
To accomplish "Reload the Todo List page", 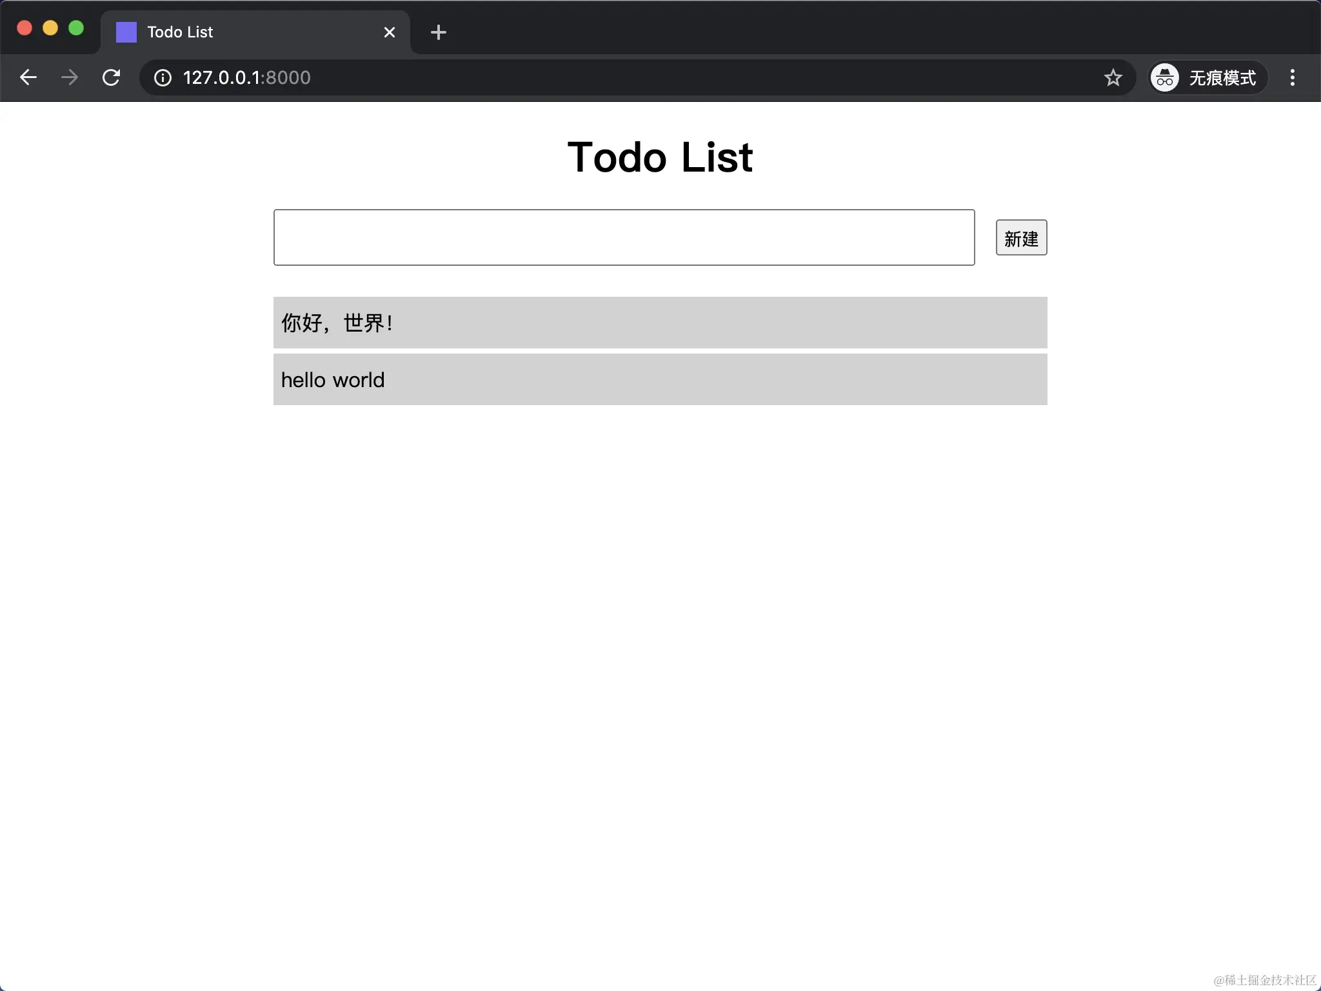I will 111,77.
